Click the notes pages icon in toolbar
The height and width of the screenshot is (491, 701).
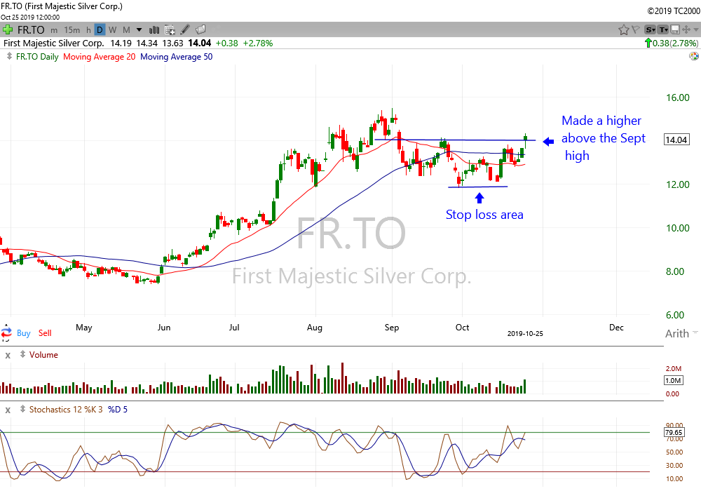coord(200,29)
